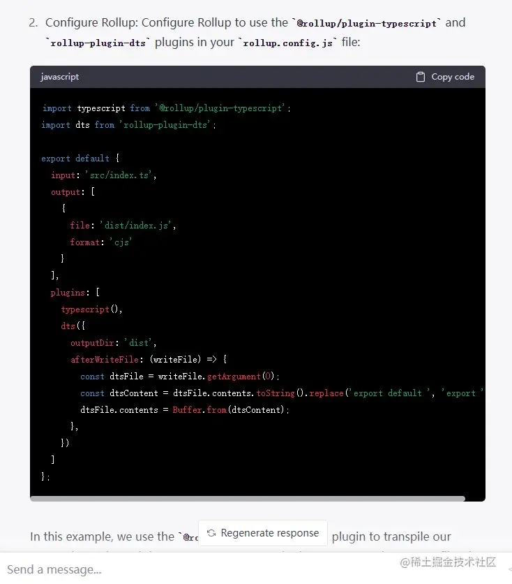Click the toString().replace code segment
Viewport: 512px width, 584px height.
[x=300, y=393]
